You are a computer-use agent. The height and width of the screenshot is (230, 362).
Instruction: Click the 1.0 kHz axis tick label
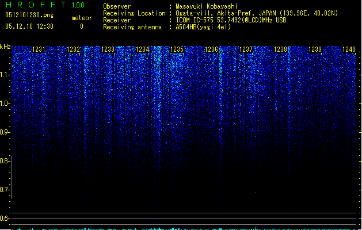(x=5, y=103)
